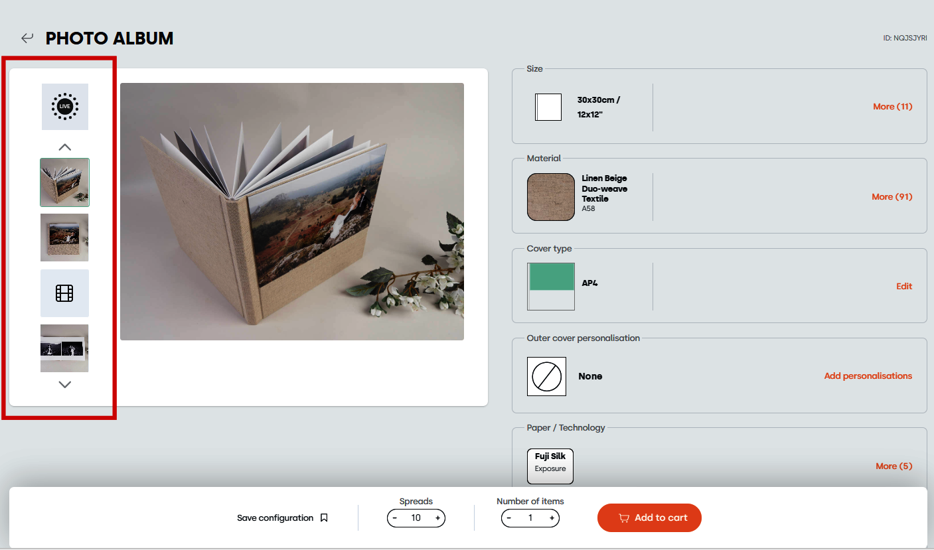
Task: Add the album to cart
Action: click(649, 517)
